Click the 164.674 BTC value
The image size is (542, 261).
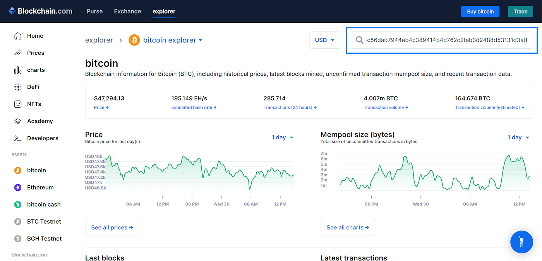pos(473,98)
